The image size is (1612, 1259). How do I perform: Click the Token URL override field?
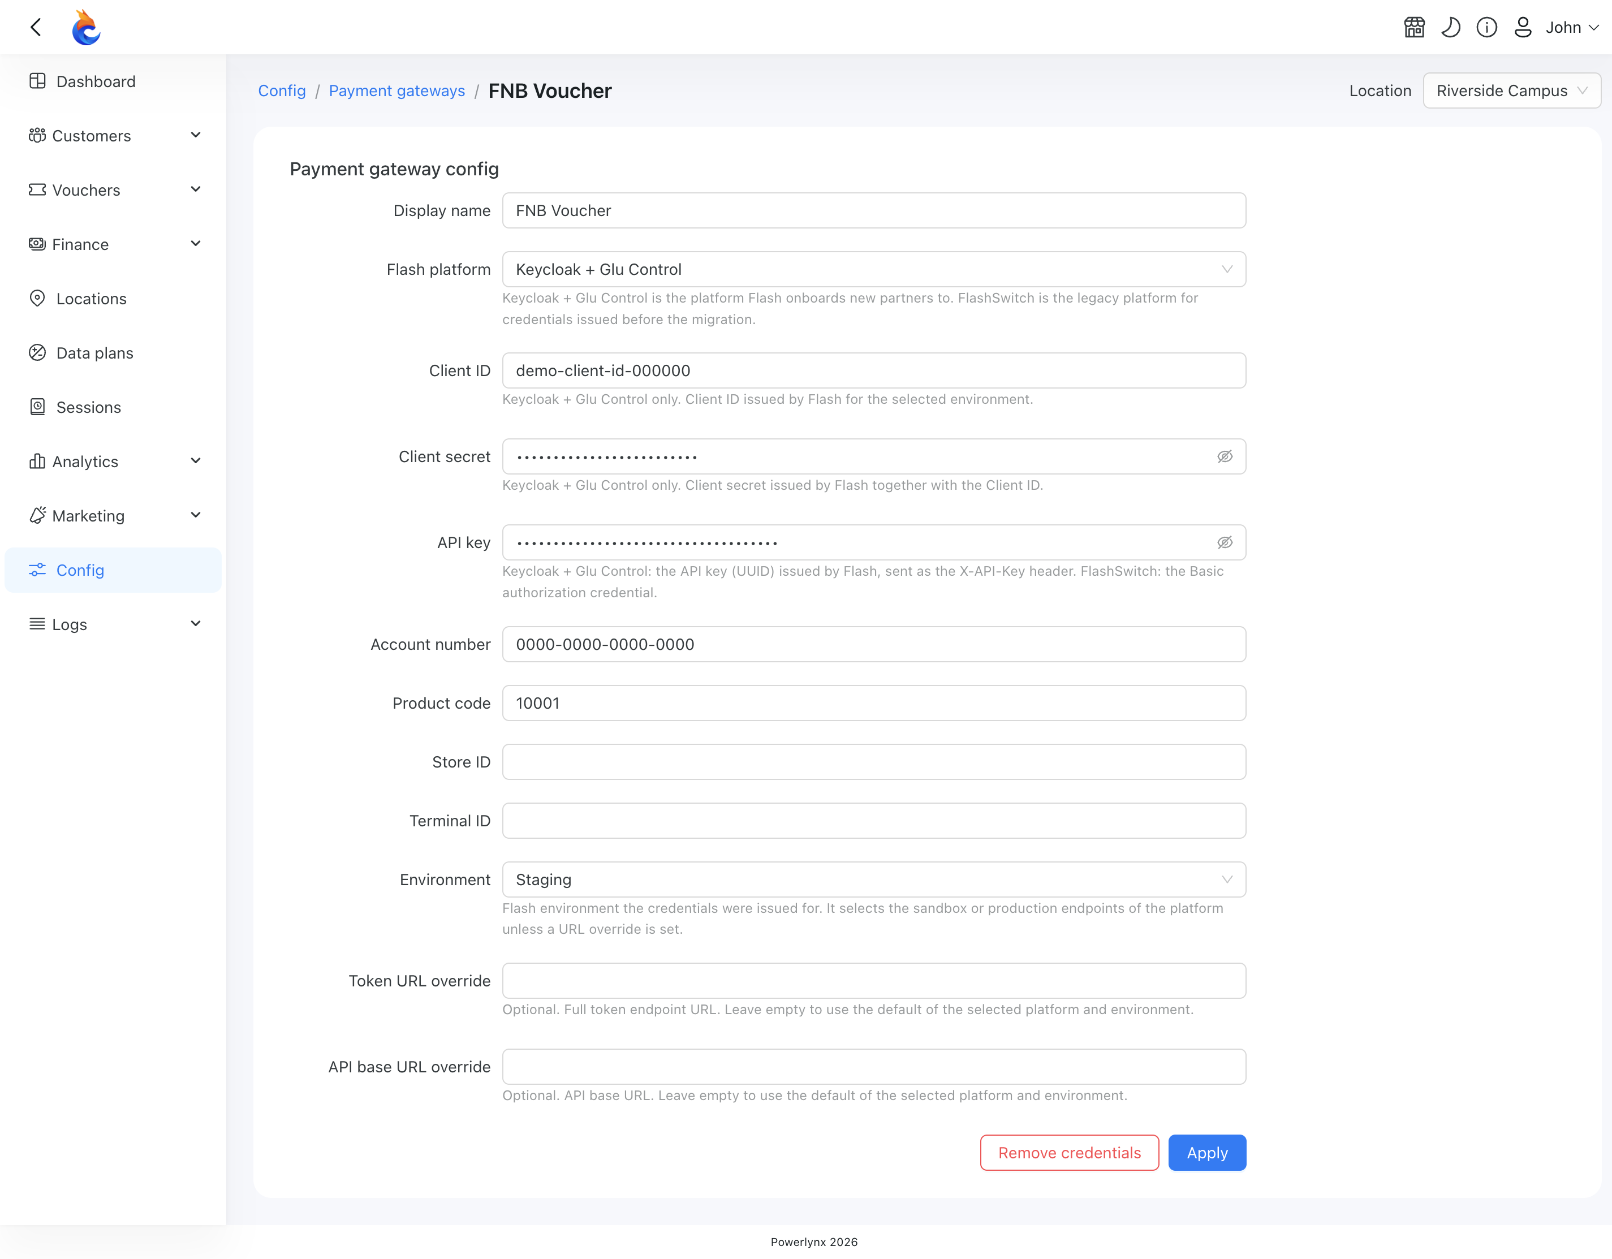click(874, 981)
